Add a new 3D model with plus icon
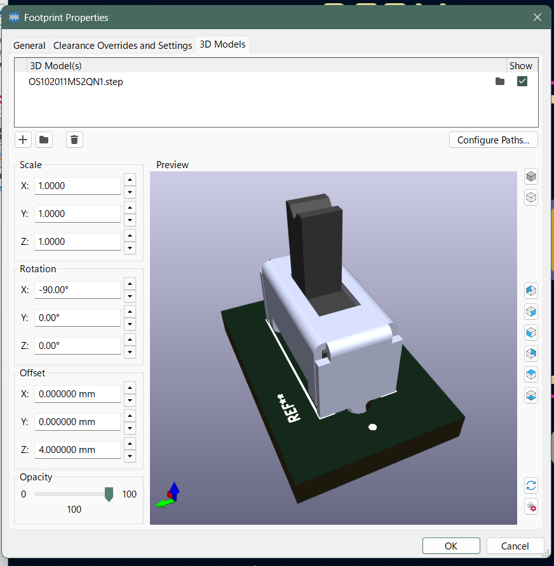Image resolution: width=554 pixels, height=566 pixels. tap(24, 140)
